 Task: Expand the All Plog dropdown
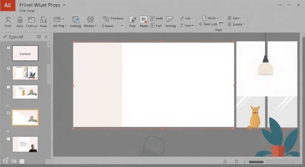click(x=60, y=26)
